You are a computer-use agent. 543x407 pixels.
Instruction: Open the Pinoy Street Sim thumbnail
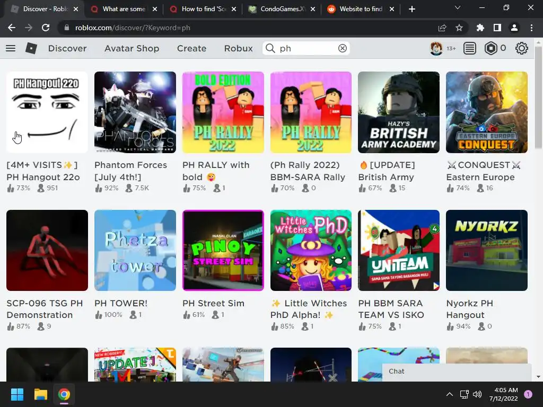coord(223,250)
